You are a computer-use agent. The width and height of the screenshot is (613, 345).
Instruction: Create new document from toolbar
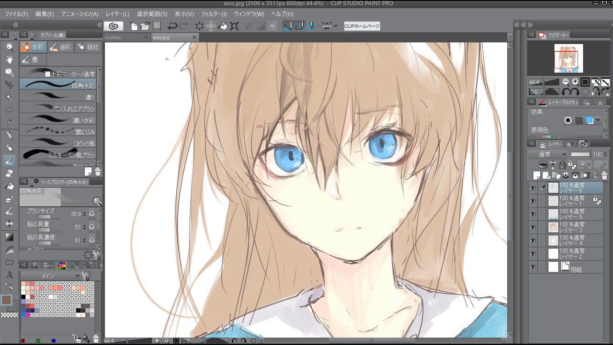(x=134, y=26)
